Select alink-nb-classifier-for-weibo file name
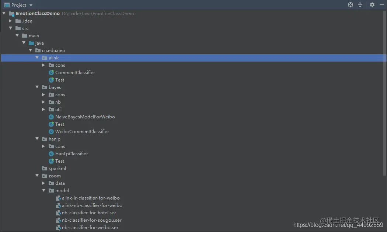The width and height of the screenshot is (387, 232). [92, 205]
